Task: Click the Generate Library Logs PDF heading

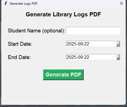Action: pyautogui.click(x=63, y=14)
